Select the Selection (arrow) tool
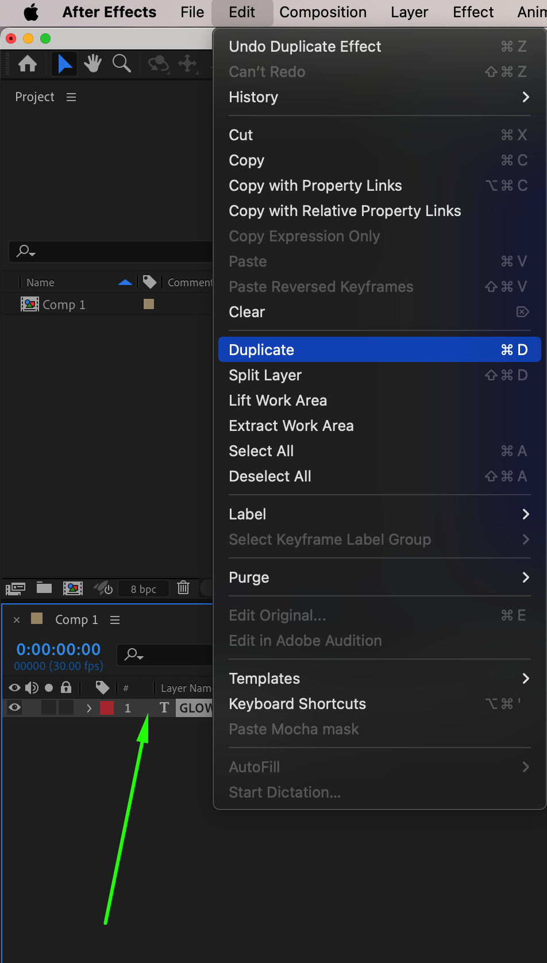This screenshot has height=963, width=547. (x=64, y=64)
